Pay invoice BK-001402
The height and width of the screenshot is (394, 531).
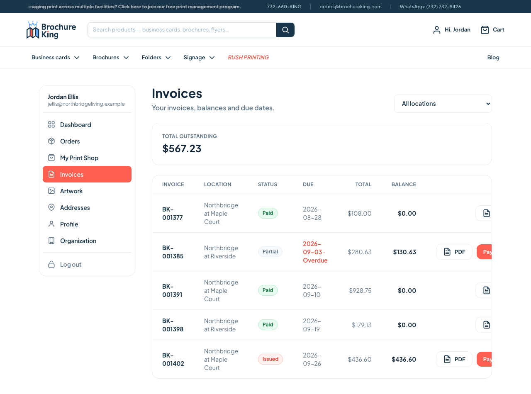point(485,359)
